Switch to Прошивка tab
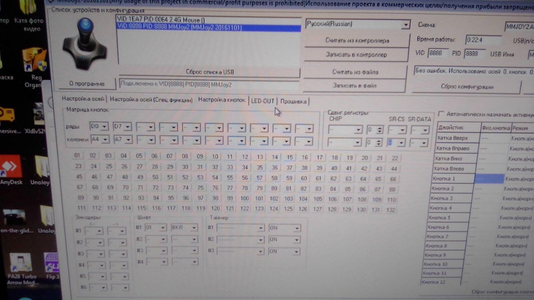The width and height of the screenshot is (534, 300). point(293,101)
